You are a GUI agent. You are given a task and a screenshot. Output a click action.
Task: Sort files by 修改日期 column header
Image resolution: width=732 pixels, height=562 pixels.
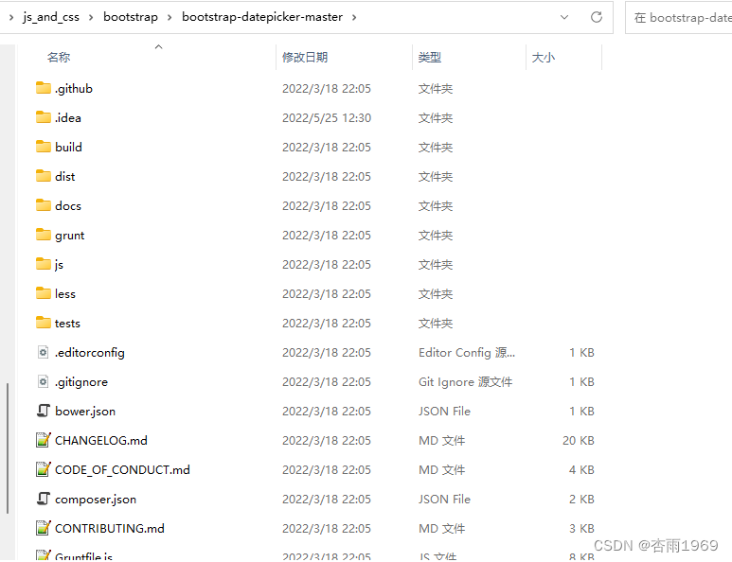pos(305,58)
